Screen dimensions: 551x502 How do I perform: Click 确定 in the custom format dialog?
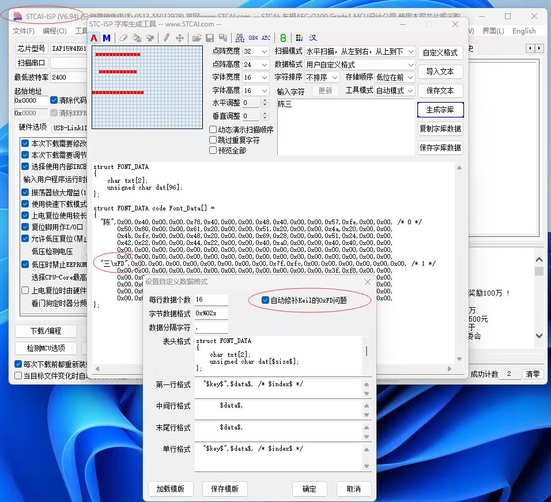310,489
